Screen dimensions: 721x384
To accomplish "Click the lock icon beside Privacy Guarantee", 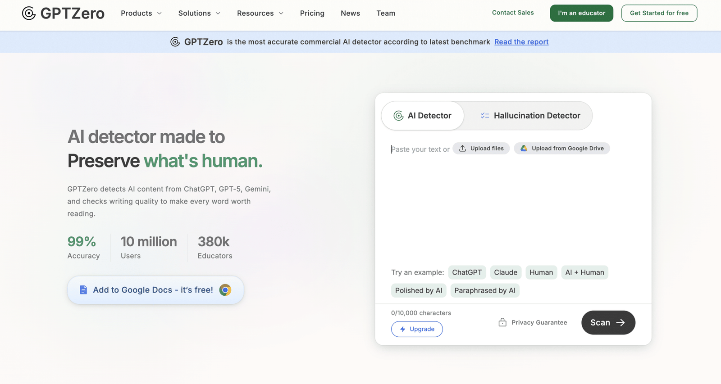I will 502,322.
